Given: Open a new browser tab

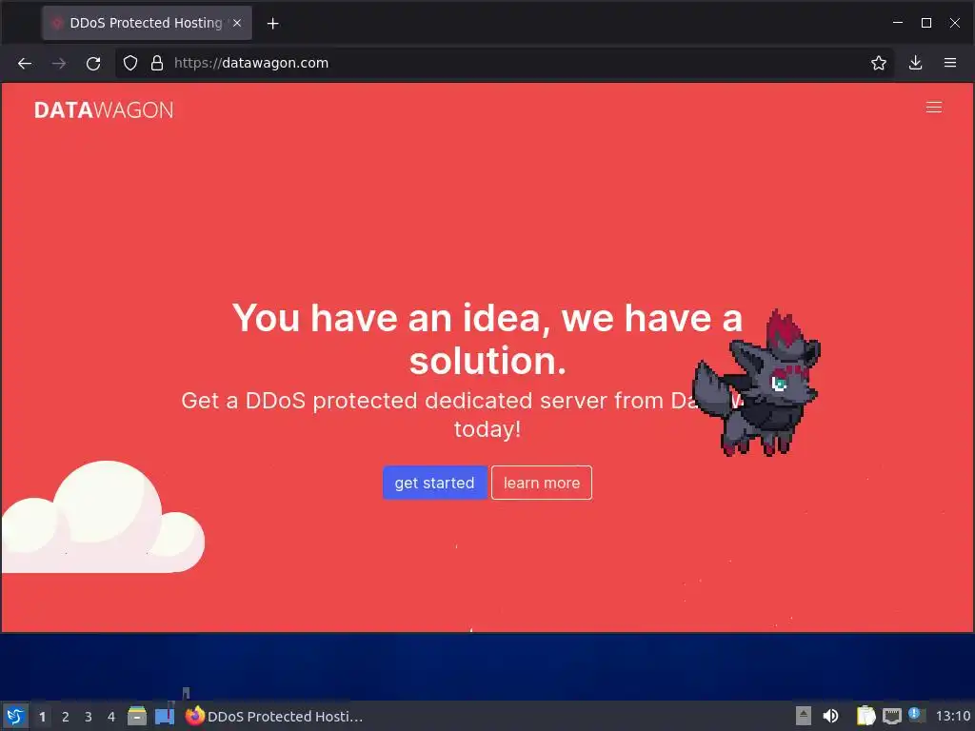Looking at the screenshot, I should (x=272, y=24).
